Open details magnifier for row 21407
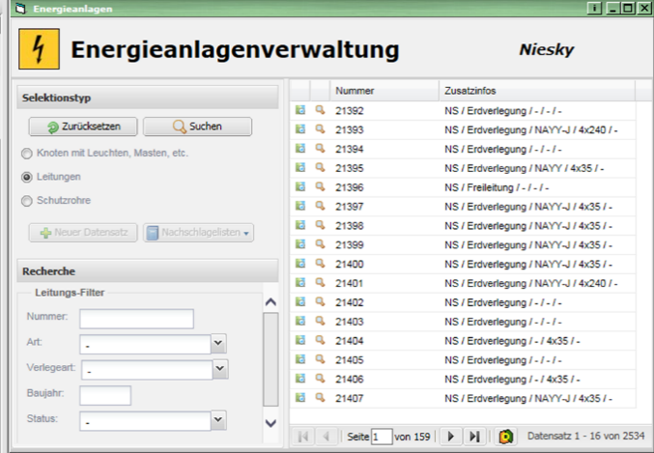 [320, 398]
